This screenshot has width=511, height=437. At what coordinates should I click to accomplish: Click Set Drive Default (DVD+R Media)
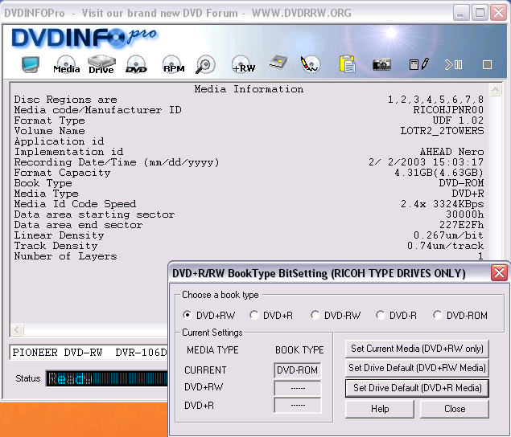pos(417,388)
